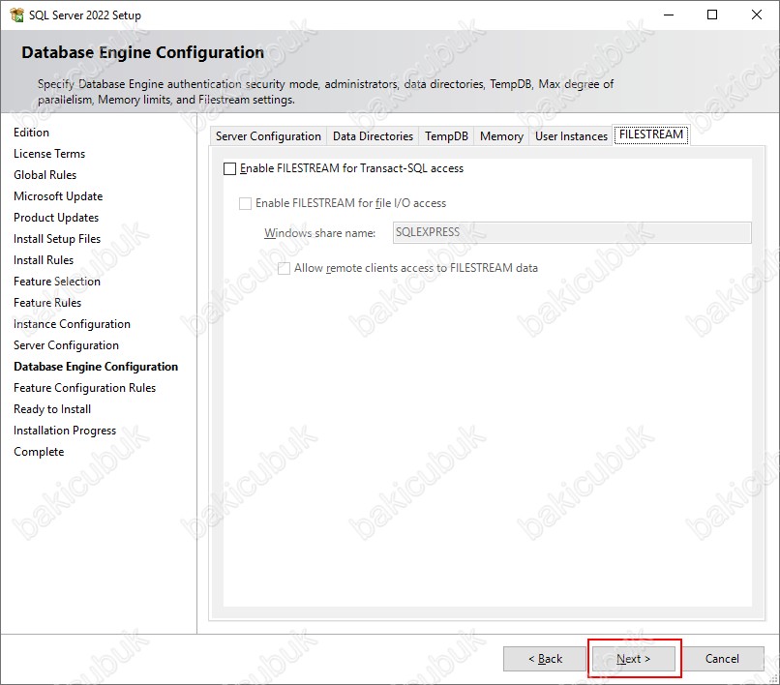Screen dimensions: 780x685
Task: Select Ready to Install step
Action: pyautogui.click(x=52, y=409)
